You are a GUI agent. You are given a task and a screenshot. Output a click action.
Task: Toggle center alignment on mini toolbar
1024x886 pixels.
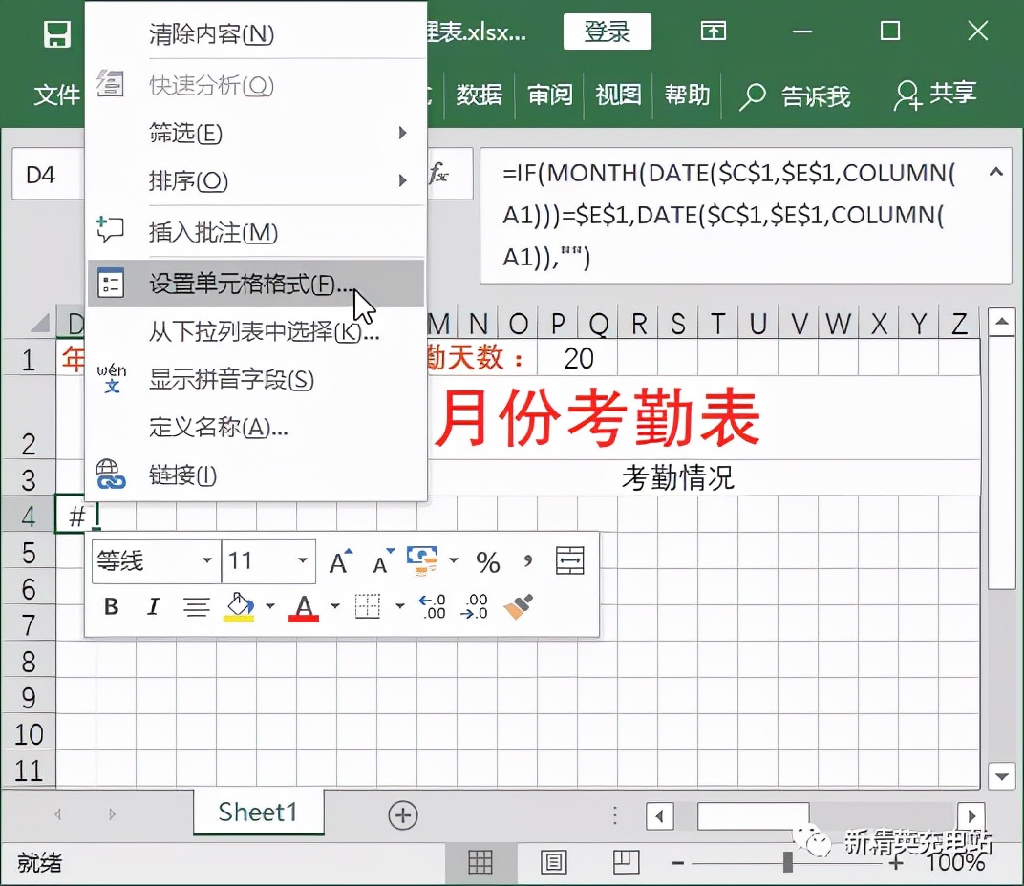click(x=195, y=604)
